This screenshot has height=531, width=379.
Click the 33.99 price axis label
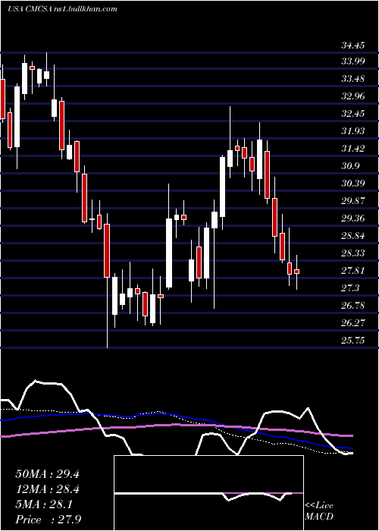point(353,61)
